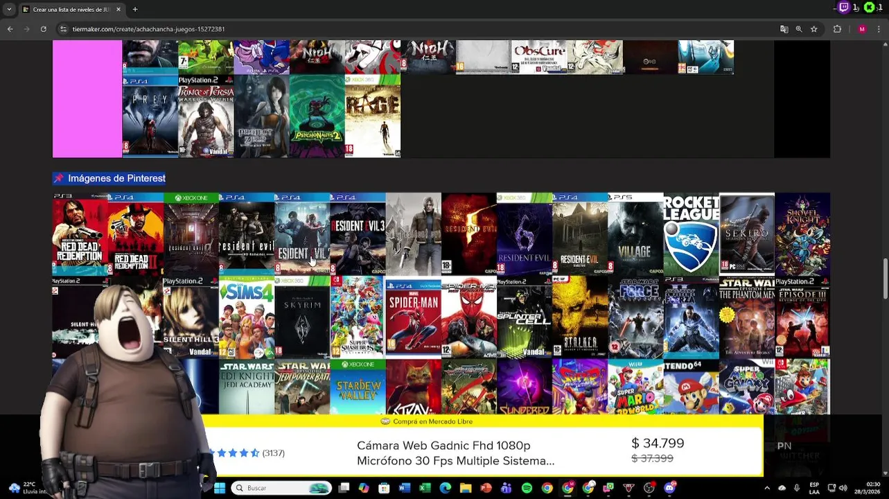Open the Chrome three-dot menu

(x=879, y=29)
